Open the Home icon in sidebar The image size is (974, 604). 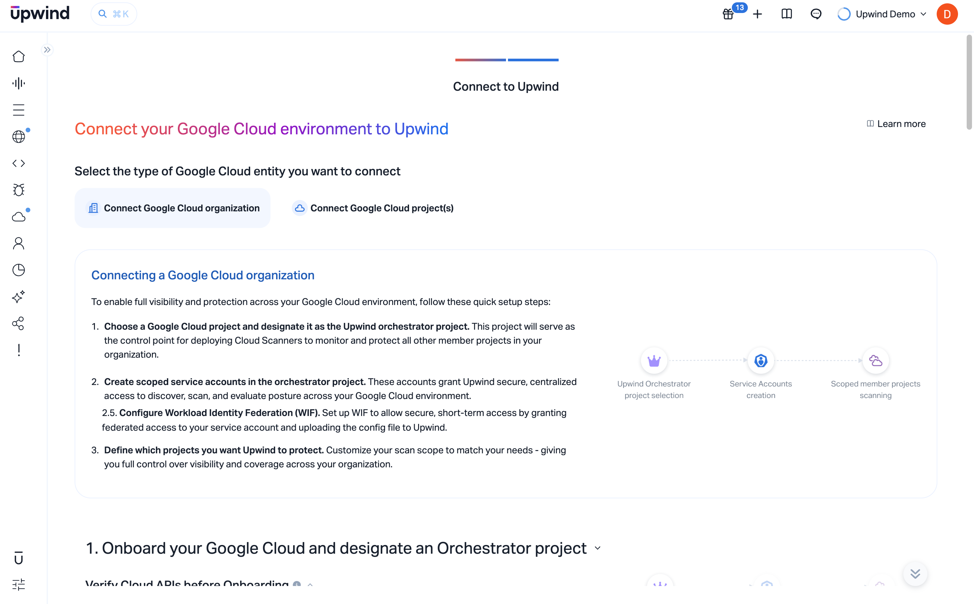point(18,56)
